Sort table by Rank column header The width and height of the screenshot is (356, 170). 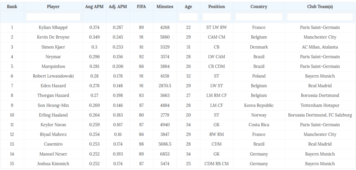[12, 6]
